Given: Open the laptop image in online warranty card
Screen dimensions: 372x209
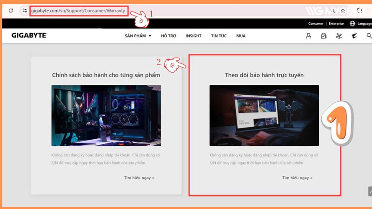Looking at the screenshot, I should [264, 115].
